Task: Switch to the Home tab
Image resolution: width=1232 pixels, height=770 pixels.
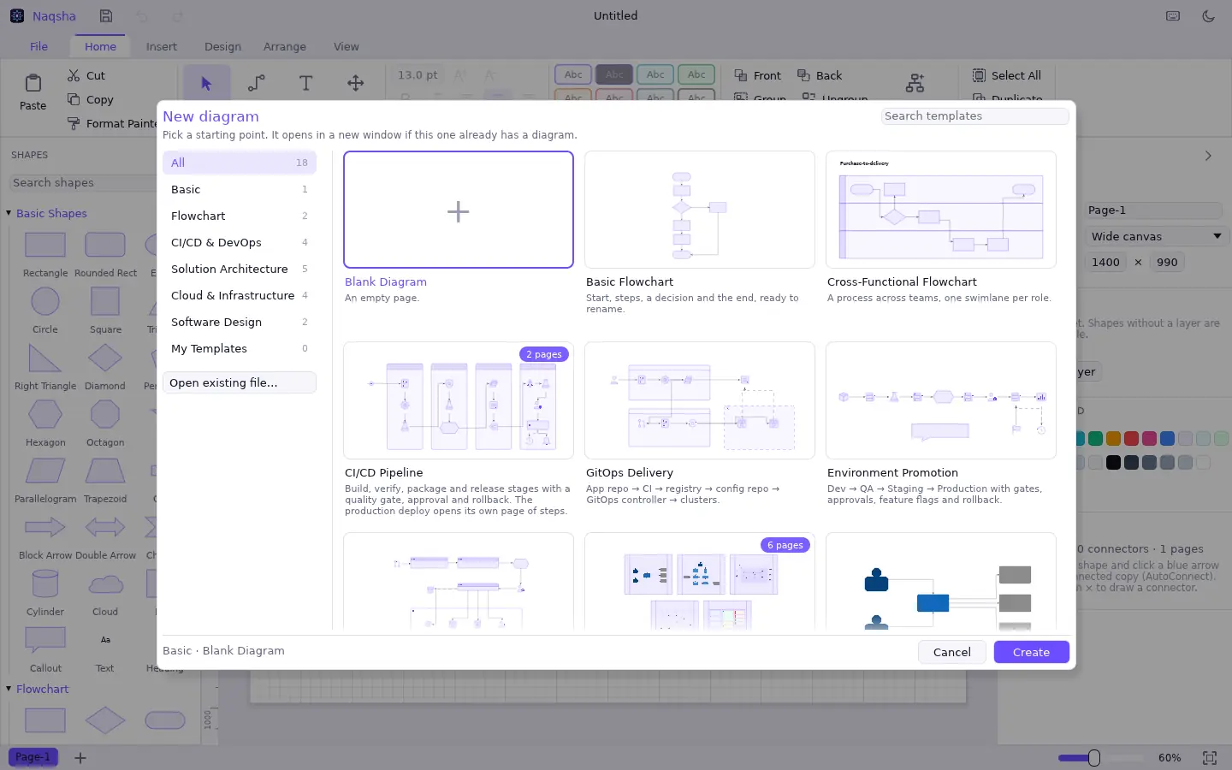Action: (100, 47)
